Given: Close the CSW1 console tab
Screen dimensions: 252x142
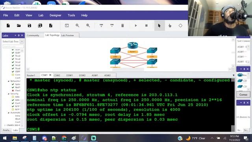Looking at the screenshot, I should [x=50, y=75].
